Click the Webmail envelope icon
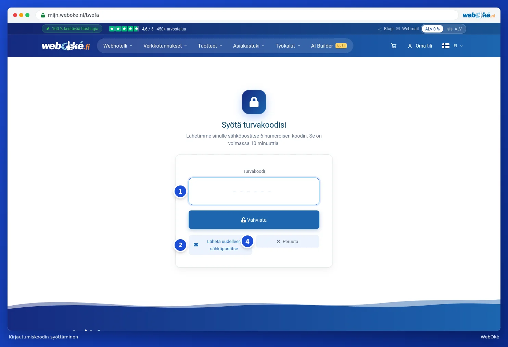This screenshot has height=347, width=508. [398, 29]
